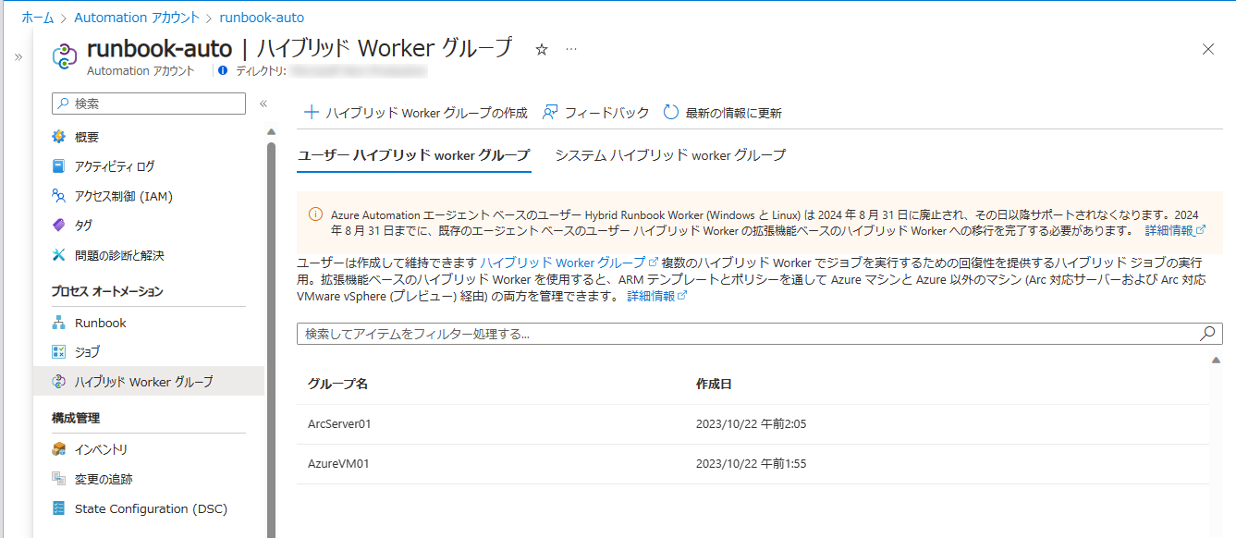Click the refresh circular arrow icon

(x=671, y=113)
